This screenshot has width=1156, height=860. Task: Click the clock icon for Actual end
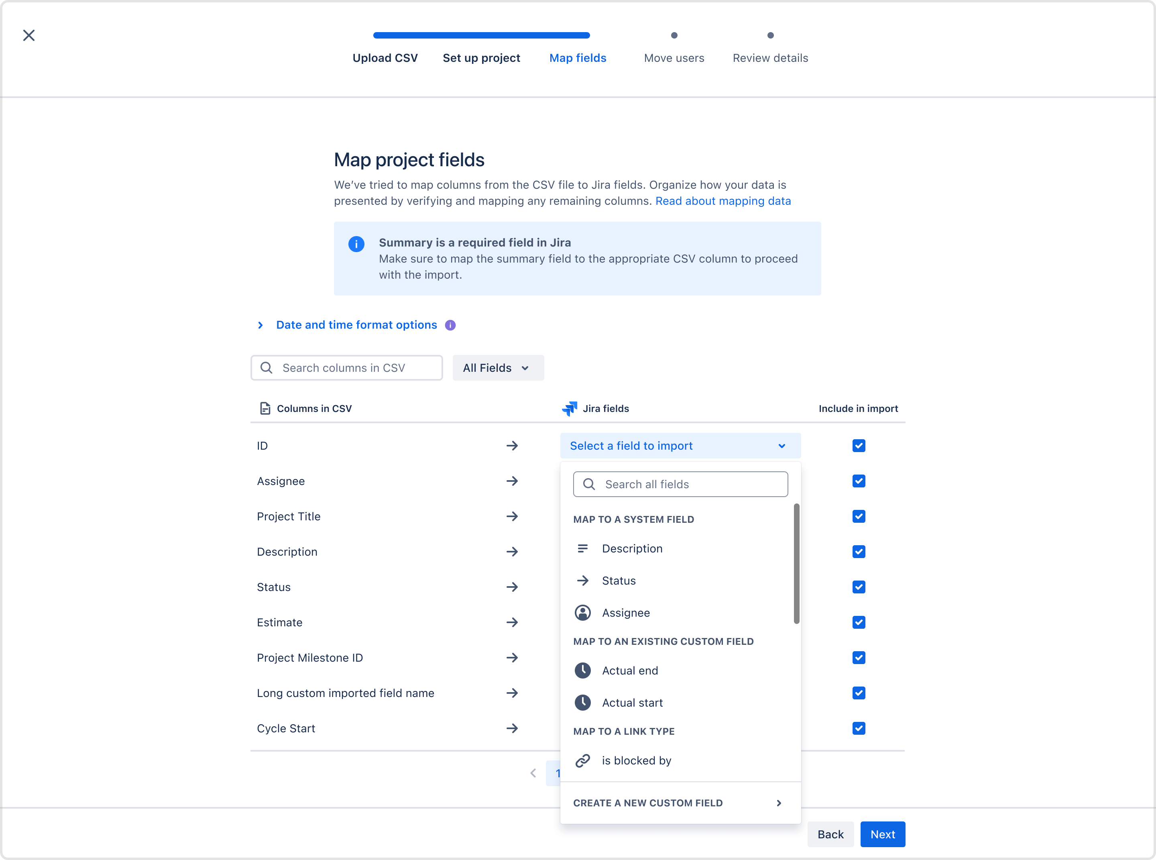point(582,670)
